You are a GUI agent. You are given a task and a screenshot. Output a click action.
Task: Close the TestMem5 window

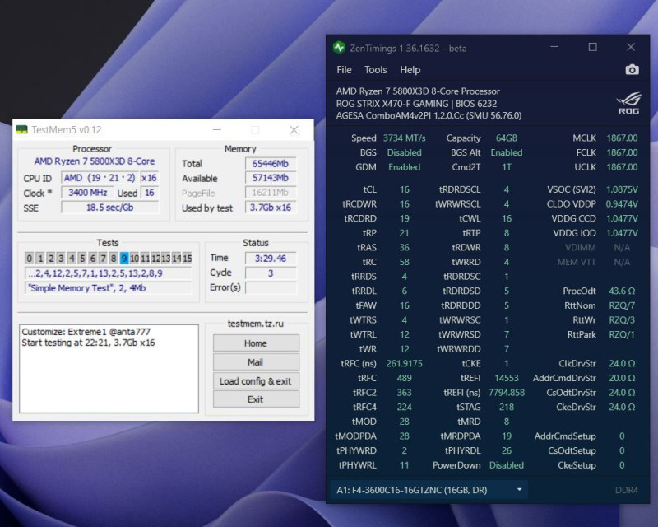pyautogui.click(x=294, y=130)
